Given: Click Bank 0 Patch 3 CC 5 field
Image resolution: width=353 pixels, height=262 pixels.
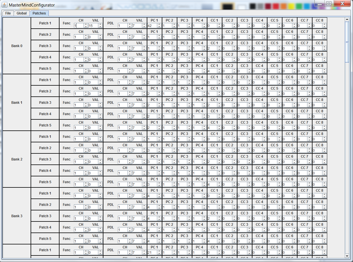Looking at the screenshot, I should pyautogui.click(x=273, y=48).
